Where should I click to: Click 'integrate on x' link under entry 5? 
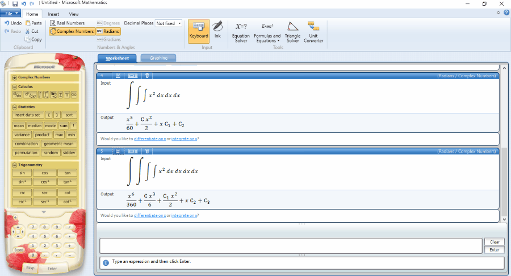pos(184,215)
